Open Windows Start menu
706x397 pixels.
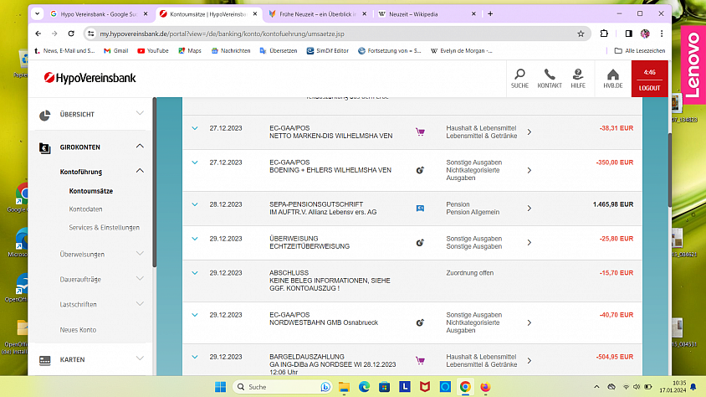(x=220, y=387)
